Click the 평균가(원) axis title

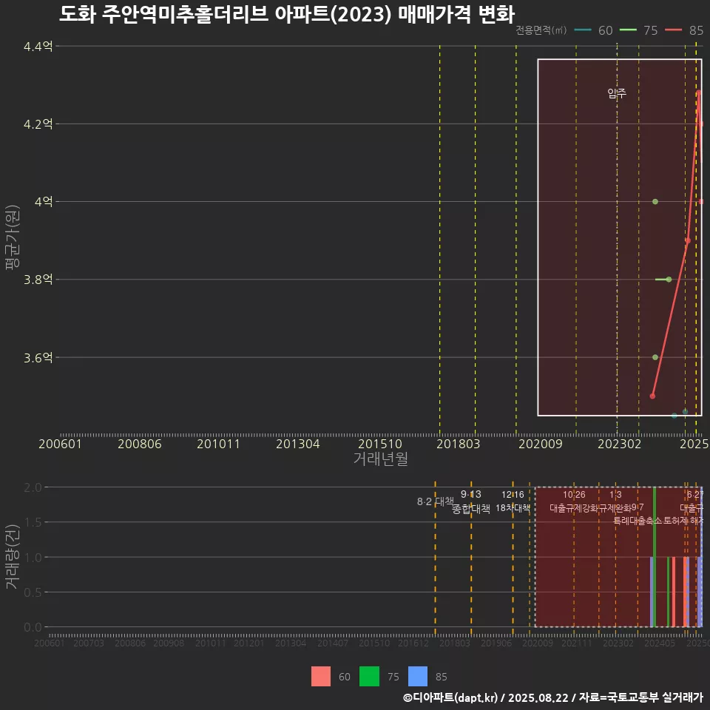tap(13, 237)
